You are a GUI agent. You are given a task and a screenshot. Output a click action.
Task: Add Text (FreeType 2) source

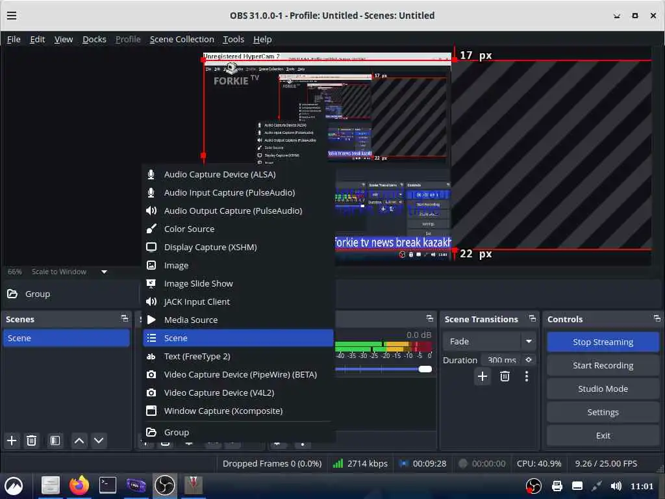tap(238, 357)
